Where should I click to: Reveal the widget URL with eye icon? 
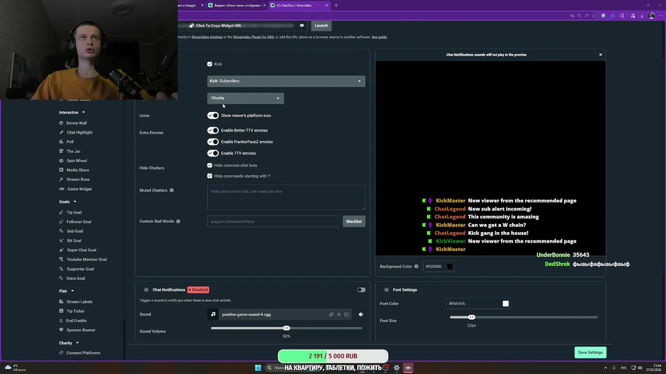pos(302,25)
